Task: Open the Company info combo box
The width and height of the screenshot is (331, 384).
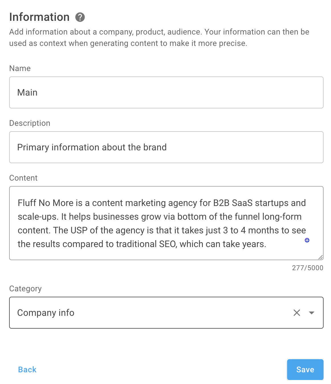Action: pyautogui.click(x=166, y=313)
